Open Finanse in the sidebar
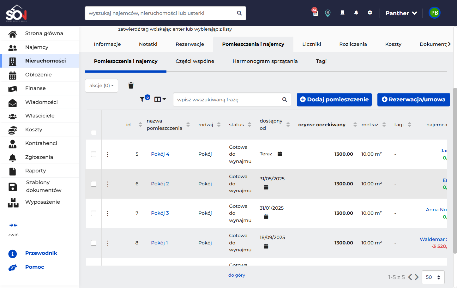Image resolution: width=457 pixels, height=288 pixels. (x=40, y=88)
